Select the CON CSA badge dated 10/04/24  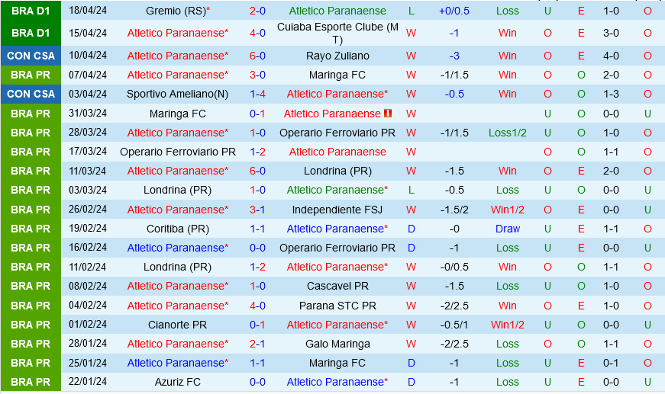[x=31, y=56]
